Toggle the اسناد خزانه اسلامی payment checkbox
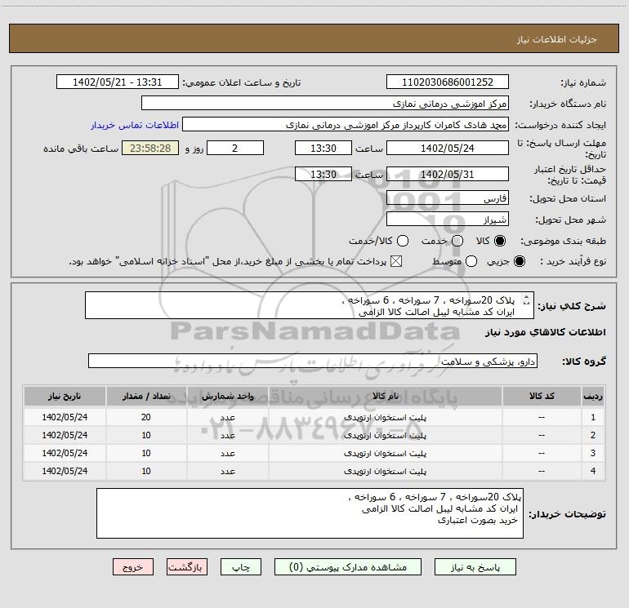The height and width of the screenshot is (608, 629). pos(396,261)
